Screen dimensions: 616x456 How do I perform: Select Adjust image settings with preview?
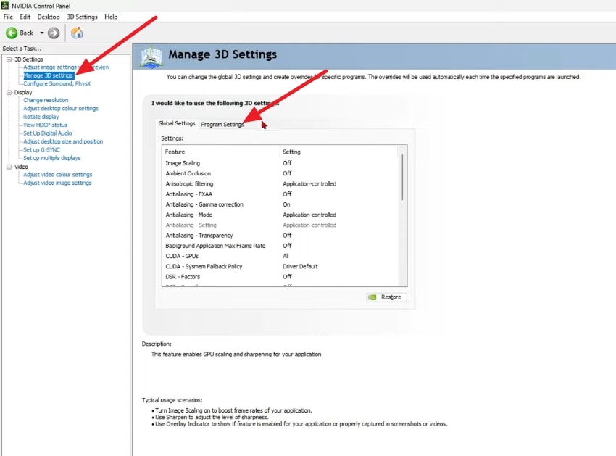tap(67, 67)
